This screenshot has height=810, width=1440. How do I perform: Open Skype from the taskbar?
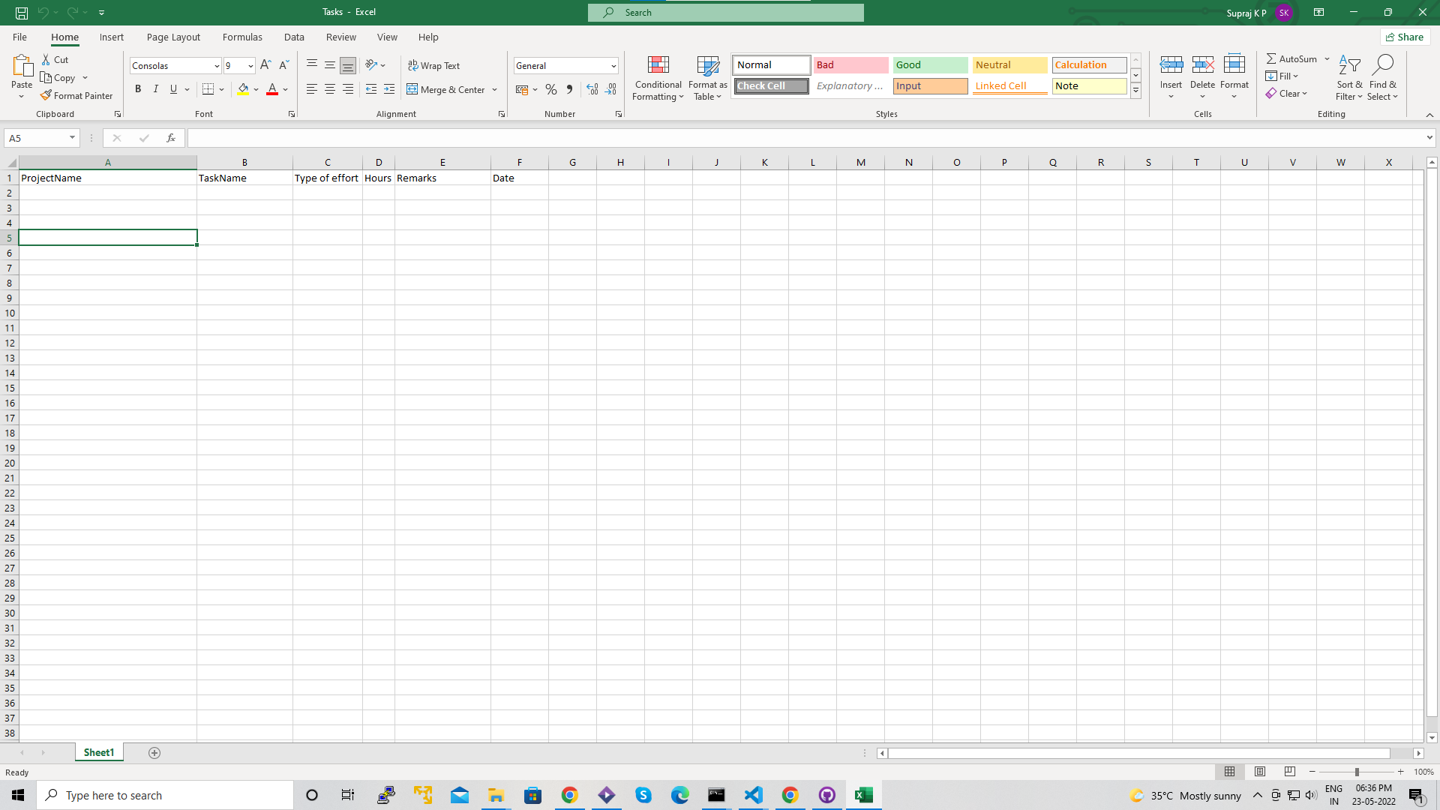coord(643,795)
